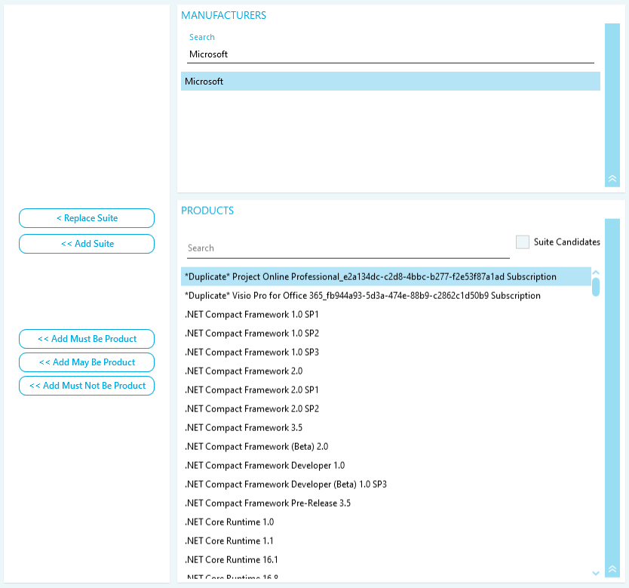Click the Add Suite button
Viewport: 629px width, 588px height.
point(87,244)
